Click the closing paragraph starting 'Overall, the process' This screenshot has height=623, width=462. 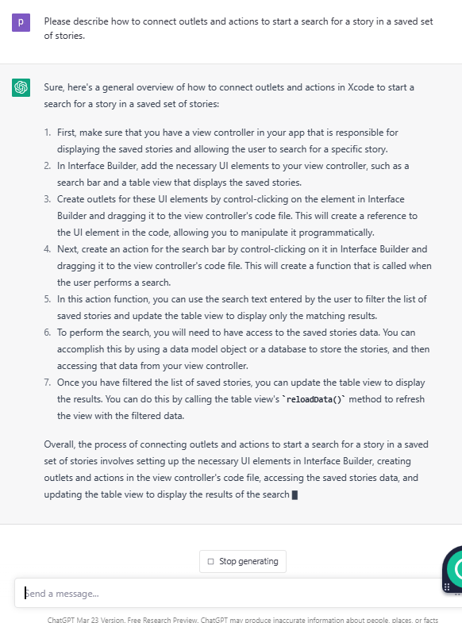tap(237, 470)
